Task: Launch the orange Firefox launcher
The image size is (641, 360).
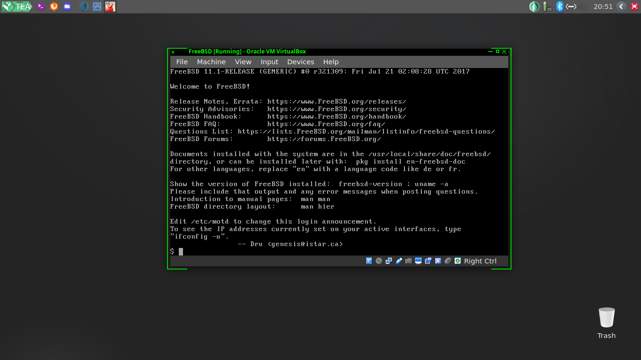Action: tap(54, 7)
